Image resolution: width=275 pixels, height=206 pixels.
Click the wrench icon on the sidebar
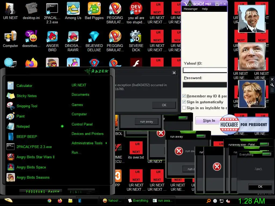point(272,85)
